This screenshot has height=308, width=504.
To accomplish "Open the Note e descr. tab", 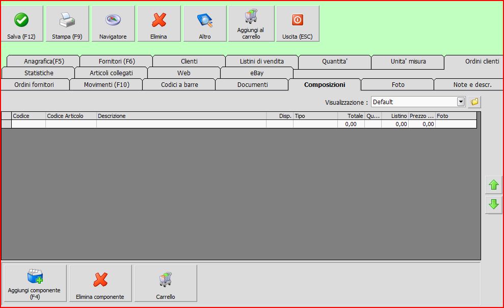I will [469, 84].
